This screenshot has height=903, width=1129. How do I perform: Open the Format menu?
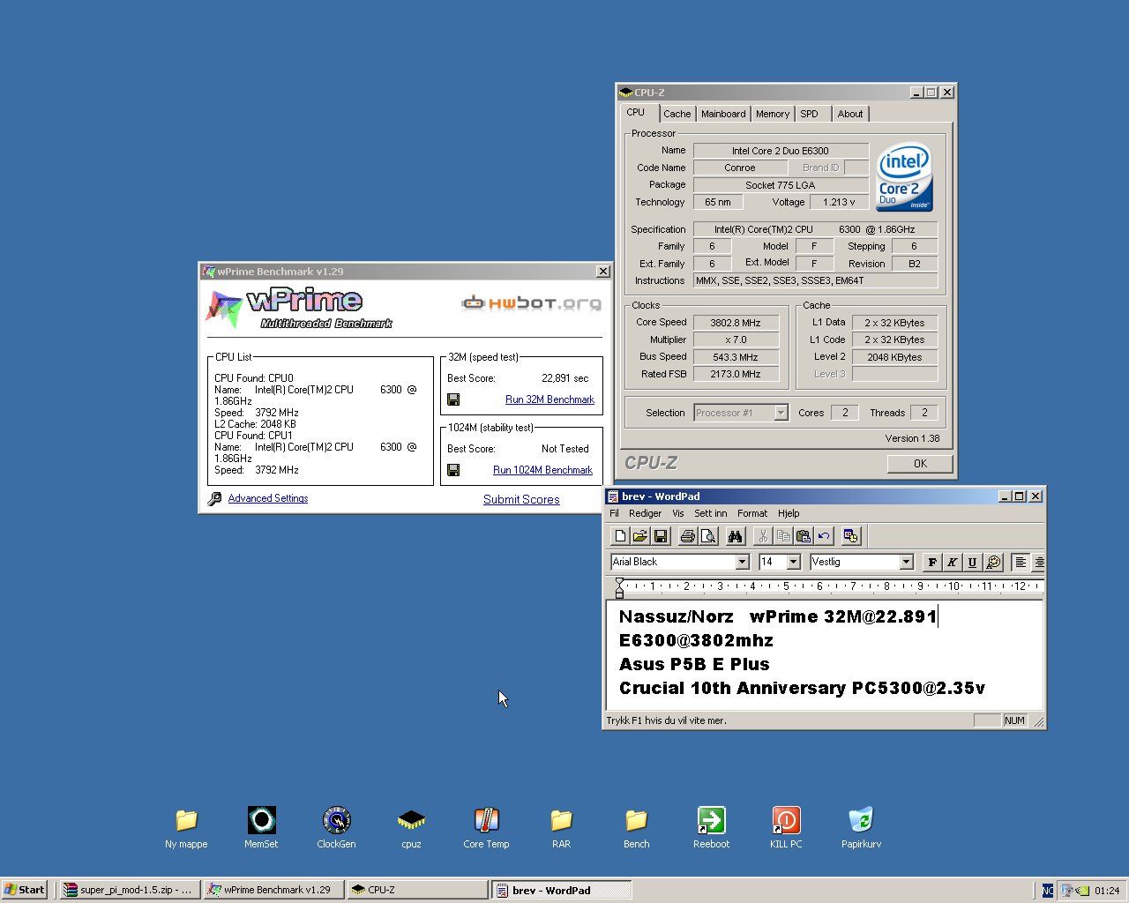(752, 513)
